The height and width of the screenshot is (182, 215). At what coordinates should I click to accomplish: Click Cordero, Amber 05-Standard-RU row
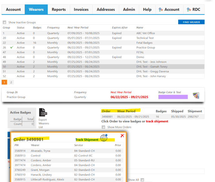(68, 160)
